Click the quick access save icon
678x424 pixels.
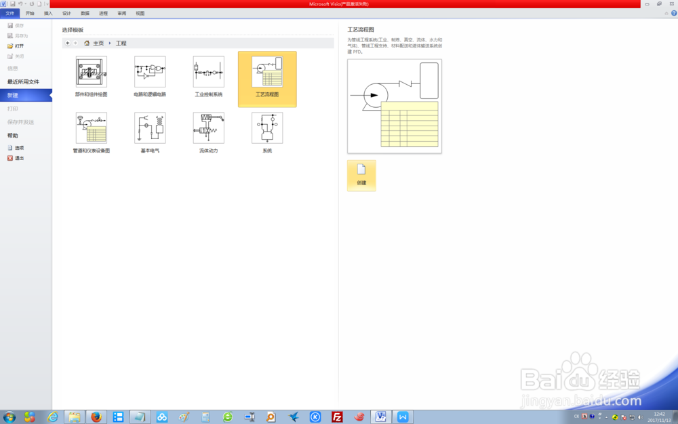pos(12,4)
